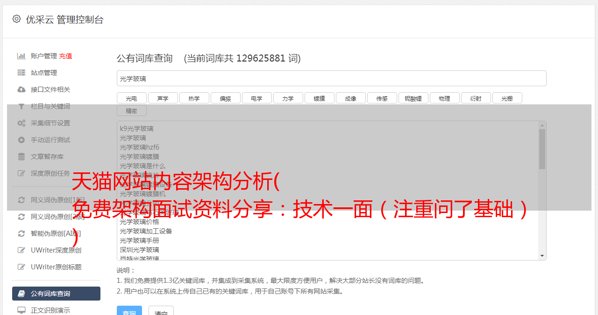Image resolution: width=598 pixels, height=315 pixels.
Task: Click the gear icon beside 优采云 管理控制台
Action: pos(17,19)
